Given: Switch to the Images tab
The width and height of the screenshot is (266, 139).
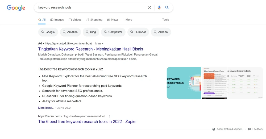Looking at the screenshot, I should coord(57,20).
